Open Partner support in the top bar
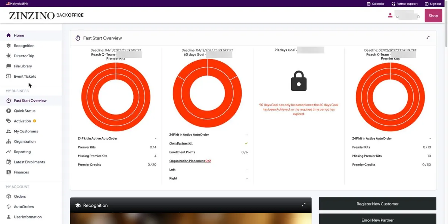The height and width of the screenshot is (224, 448). (x=404, y=4)
